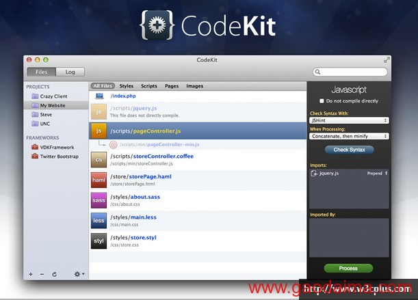Select the /scripts/pageController.js file name
The image size is (418, 300).
(146, 131)
